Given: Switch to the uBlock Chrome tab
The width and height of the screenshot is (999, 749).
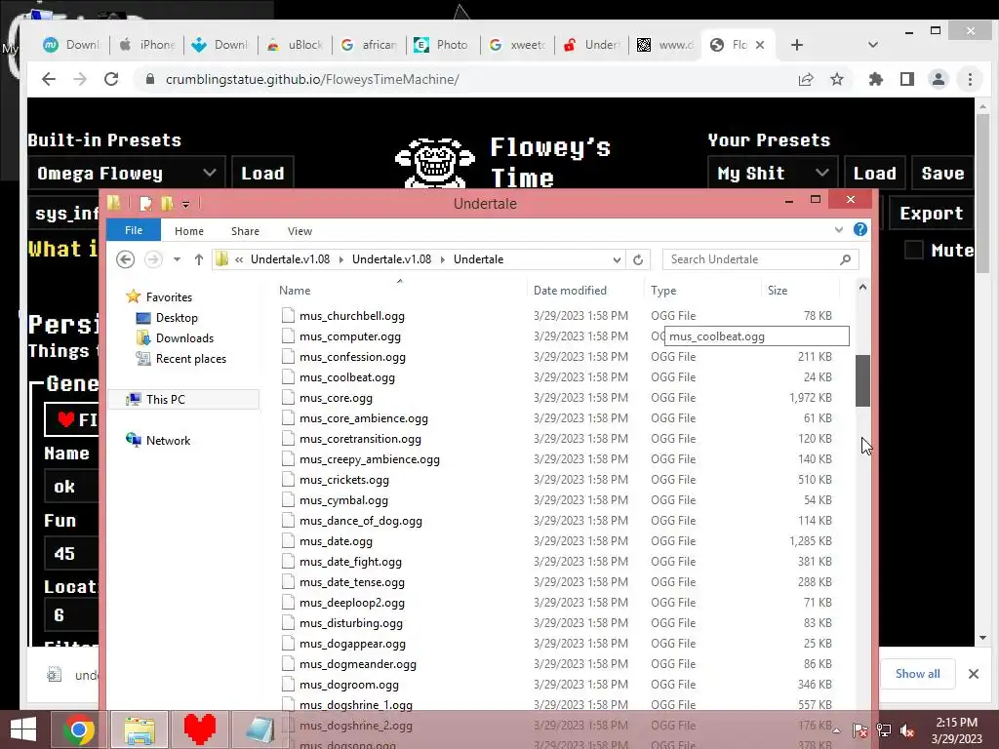Looking at the screenshot, I should click(296, 45).
